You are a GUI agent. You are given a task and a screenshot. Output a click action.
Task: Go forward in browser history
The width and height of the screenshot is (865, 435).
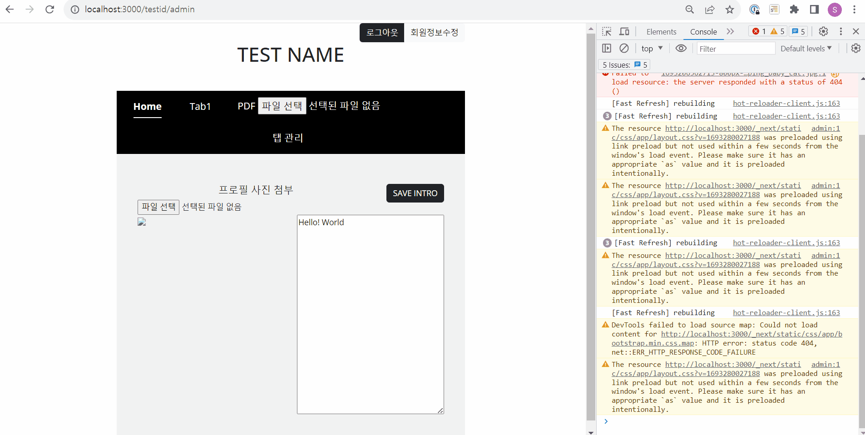(30, 9)
